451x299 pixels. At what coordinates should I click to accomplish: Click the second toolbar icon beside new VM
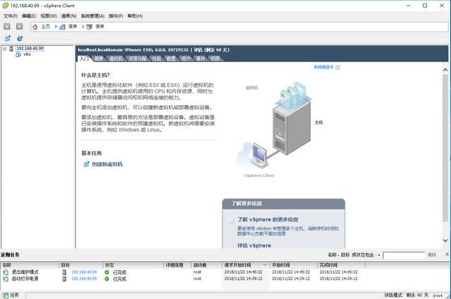pos(20,38)
